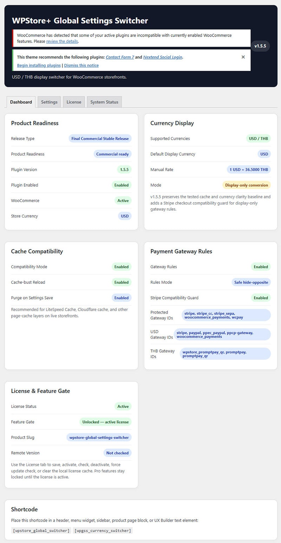This screenshot has width=281, height=543.
Task: Click the Protected Gateway IDs value list
Action: coord(226,315)
